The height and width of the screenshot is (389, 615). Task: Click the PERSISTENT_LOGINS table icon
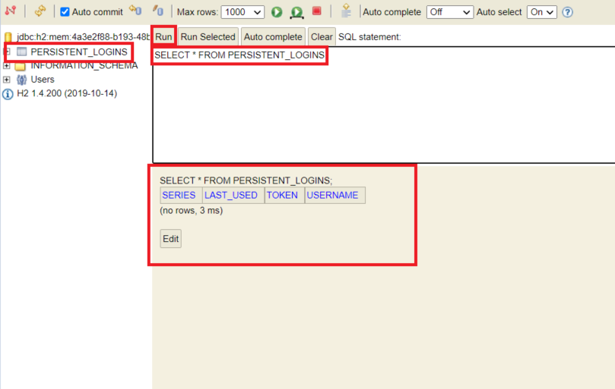pos(22,52)
